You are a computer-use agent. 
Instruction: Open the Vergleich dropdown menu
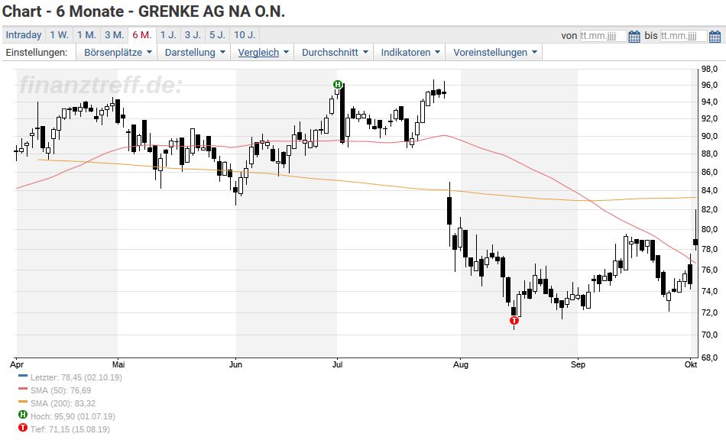(263, 52)
